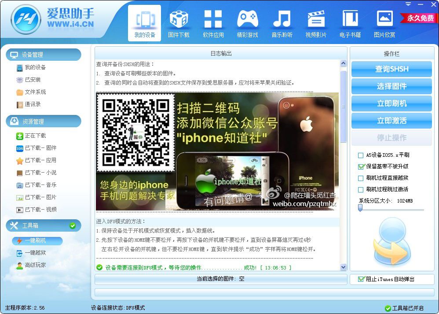The width and height of the screenshot is (439, 314).
Task: Click the progress bar below firmware bar
Action: [x=221, y=292]
